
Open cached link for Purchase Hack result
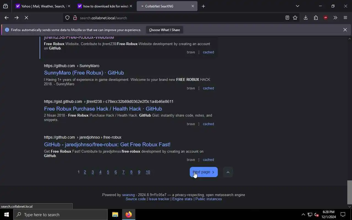tap(208, 124)
